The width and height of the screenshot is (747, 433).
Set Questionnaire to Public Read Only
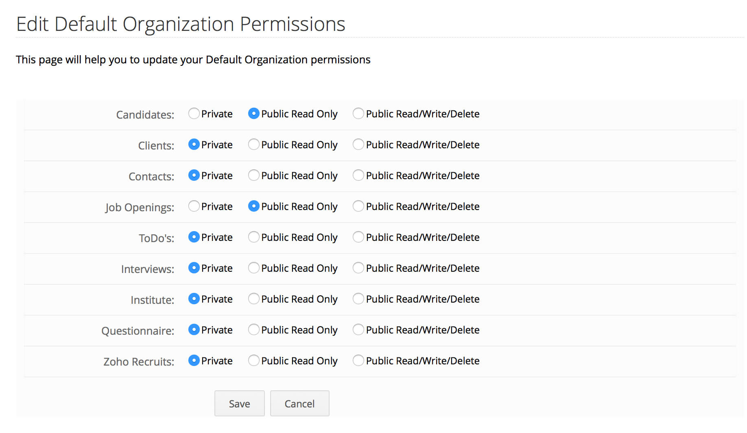[254, 330]
